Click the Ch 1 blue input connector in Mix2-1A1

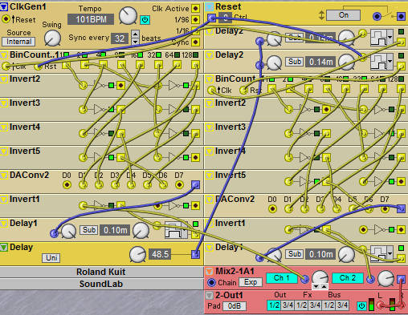pyautogui.click(x=304, y=280)
